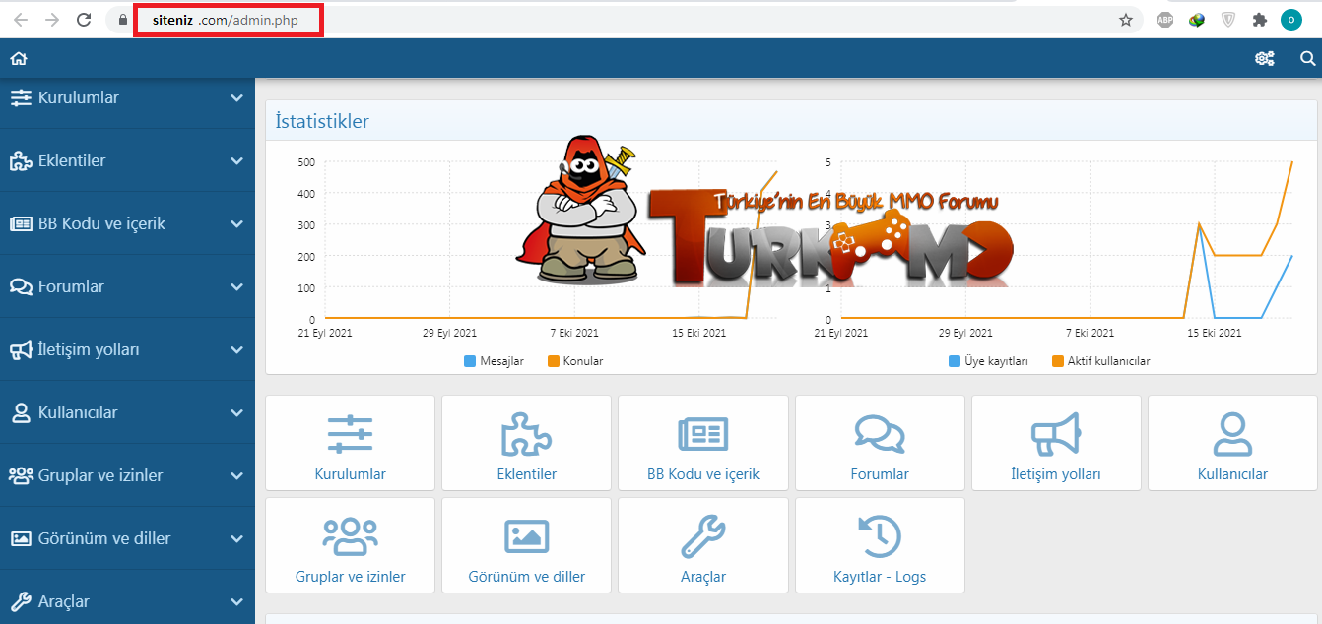Click the BB Kodu ve içerik sidebar icon
Image resolution: width=1322 pixels, height=624 pixels.
pos(21,223)
